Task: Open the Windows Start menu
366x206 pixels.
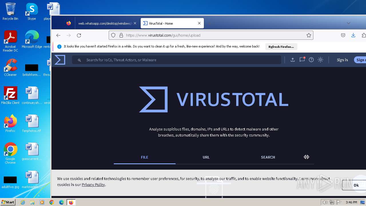Action: click(8, 202)
